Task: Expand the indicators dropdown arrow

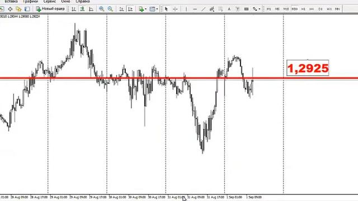Action: 145,9
